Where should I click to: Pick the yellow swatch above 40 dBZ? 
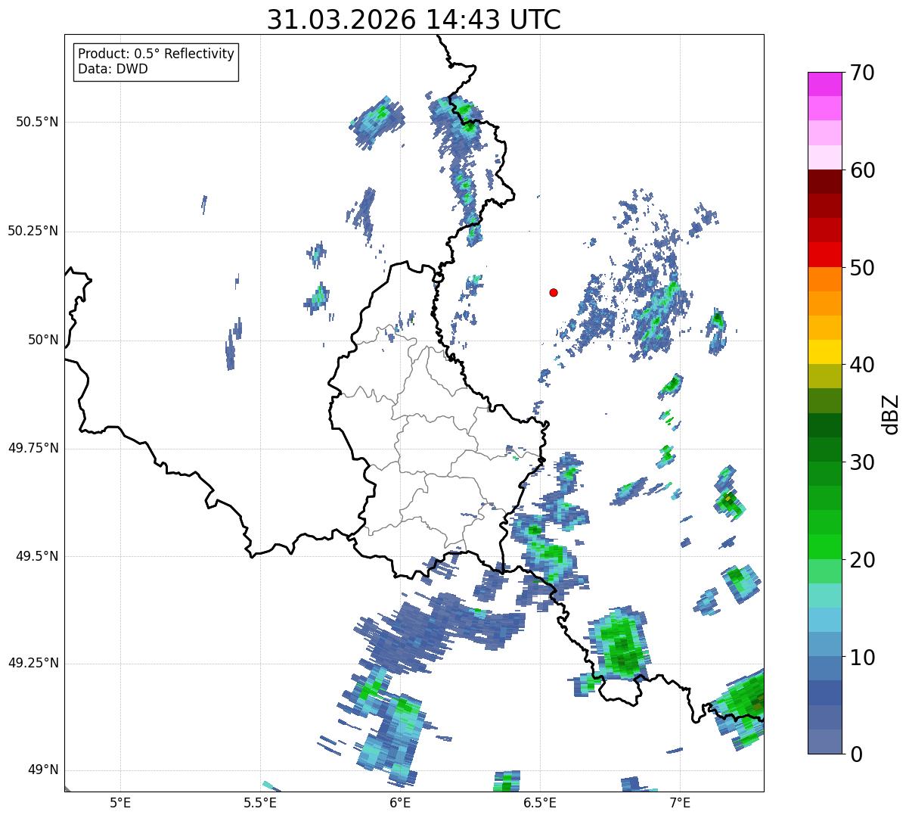(x=824, y=352)
